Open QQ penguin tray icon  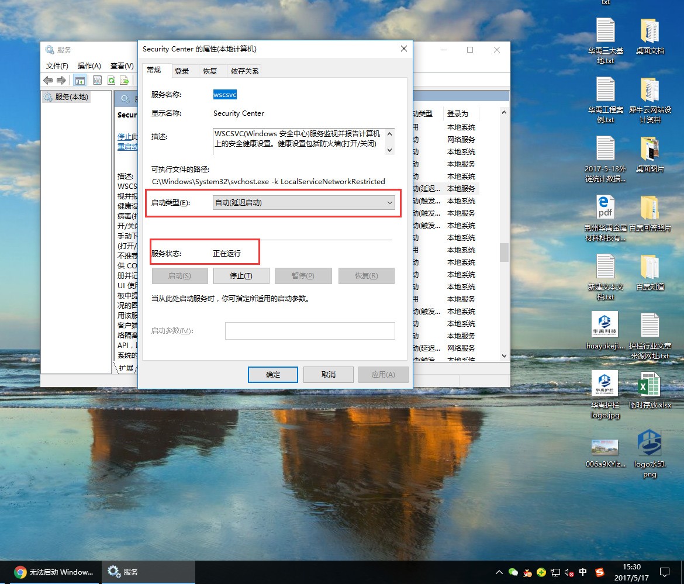(x=527, y=572)
